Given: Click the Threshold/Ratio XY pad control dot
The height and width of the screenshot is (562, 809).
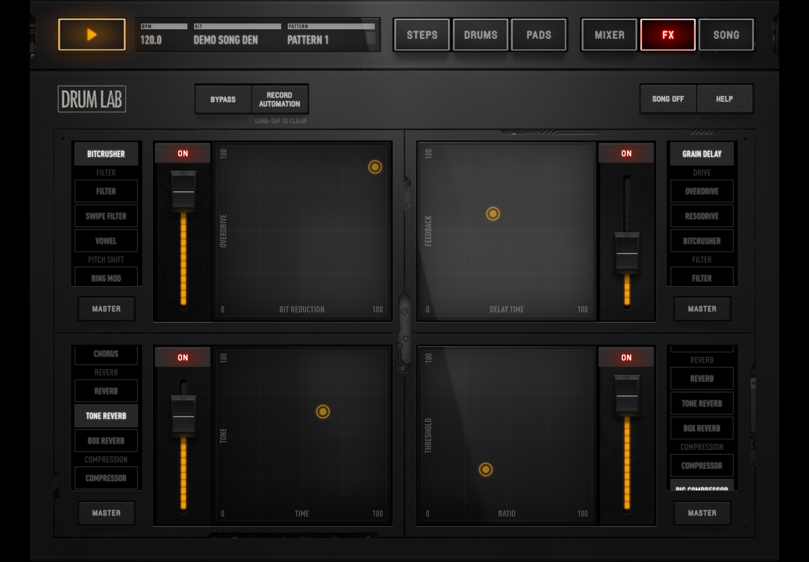Looking at the screenshot, I should (x=486, y=469).
